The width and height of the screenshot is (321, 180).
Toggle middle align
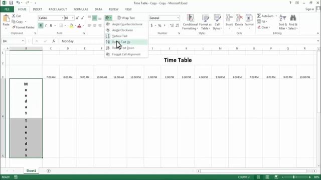click(95, 18)
